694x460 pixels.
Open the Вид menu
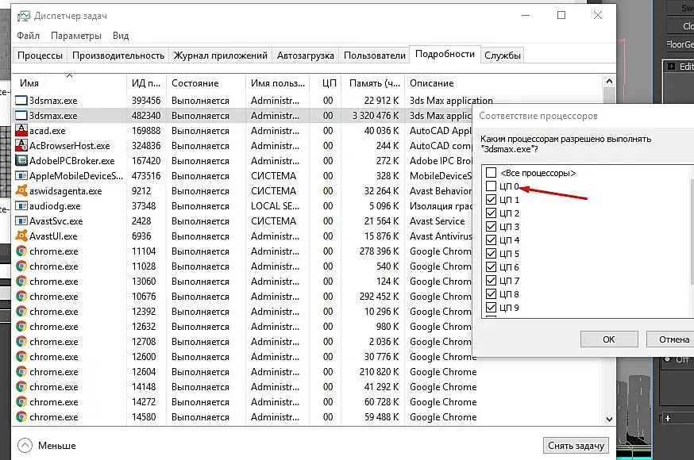pos(121,36)
